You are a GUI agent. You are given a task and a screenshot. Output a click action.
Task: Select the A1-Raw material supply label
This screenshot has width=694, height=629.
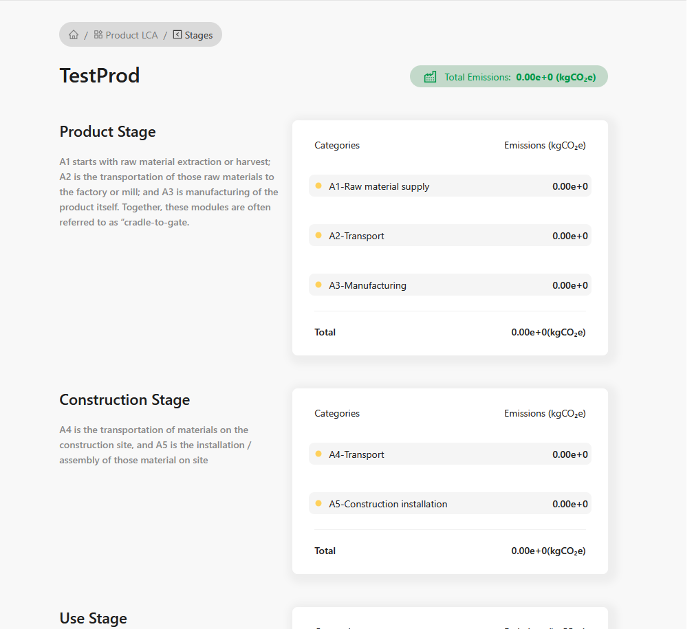click(379, 186)
